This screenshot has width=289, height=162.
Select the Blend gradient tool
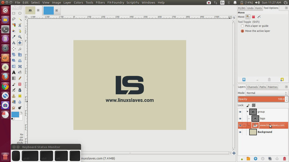[14, 78]
